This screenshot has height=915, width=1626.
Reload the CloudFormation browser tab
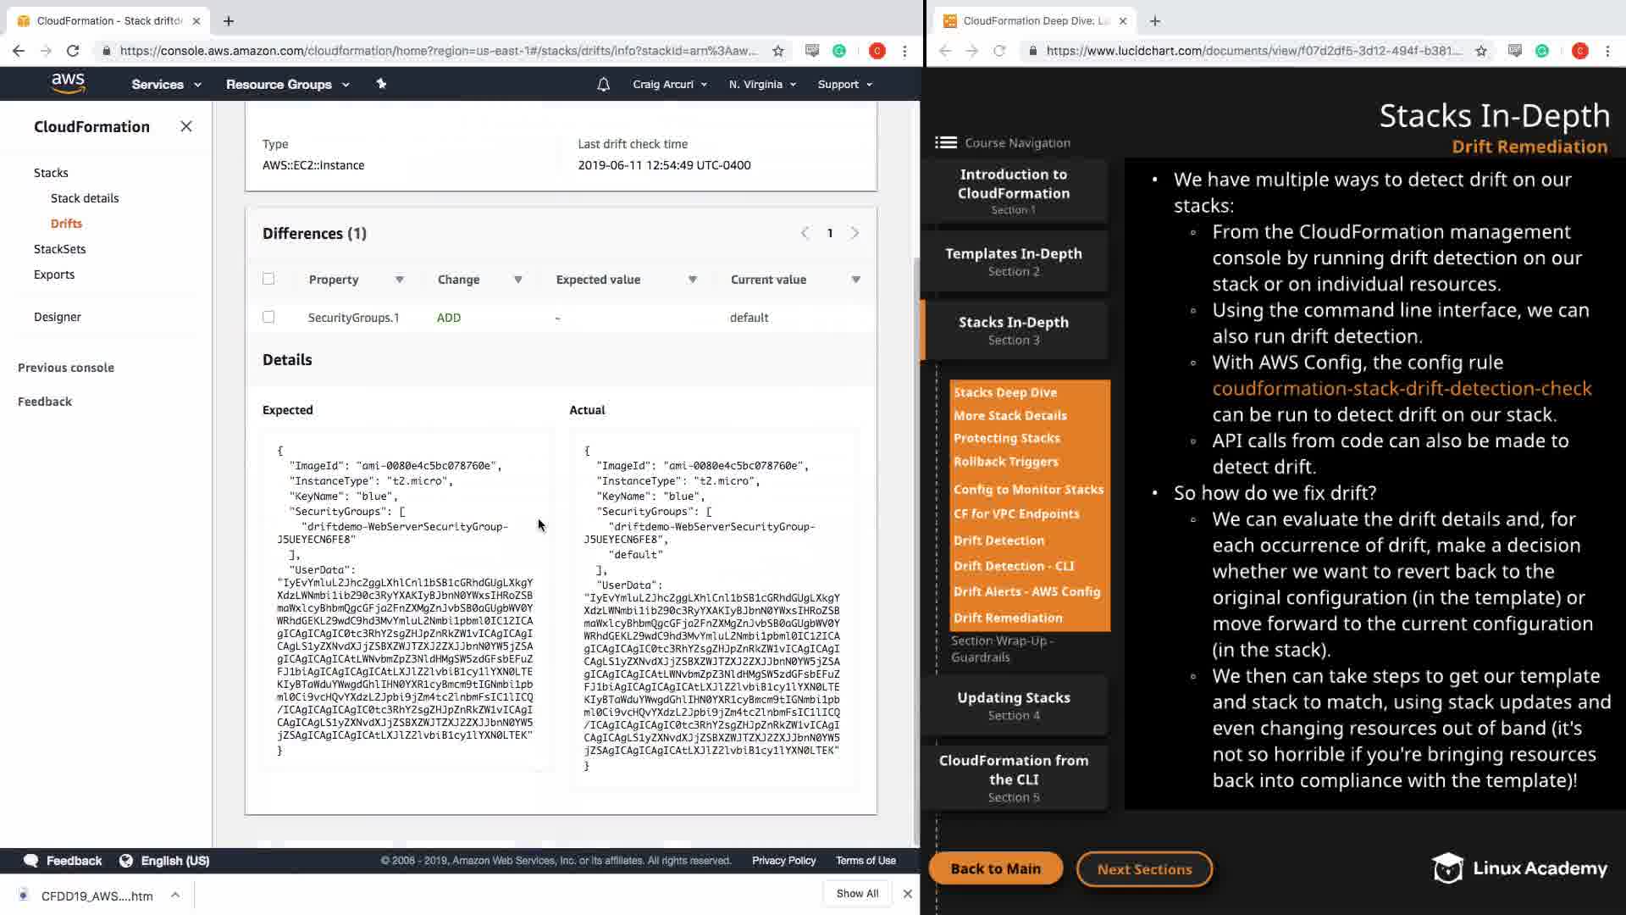73,51
